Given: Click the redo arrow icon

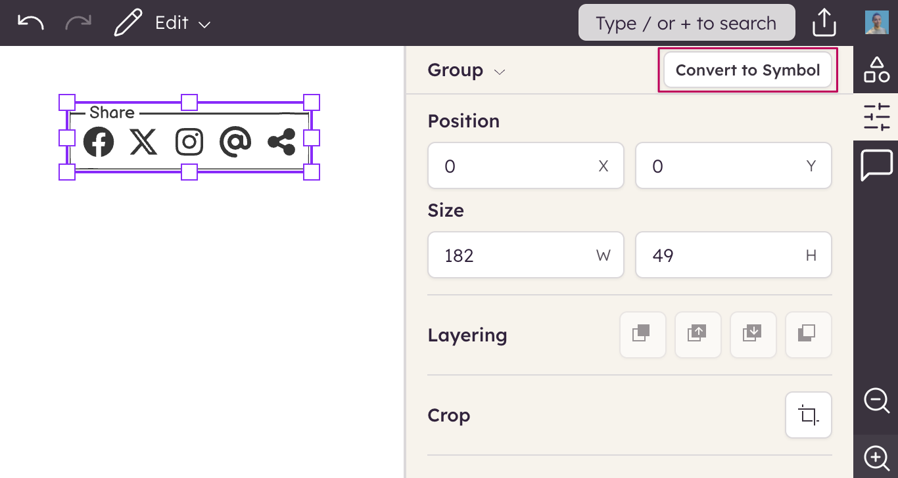Looking at the screenshot, I should point(78,23).
